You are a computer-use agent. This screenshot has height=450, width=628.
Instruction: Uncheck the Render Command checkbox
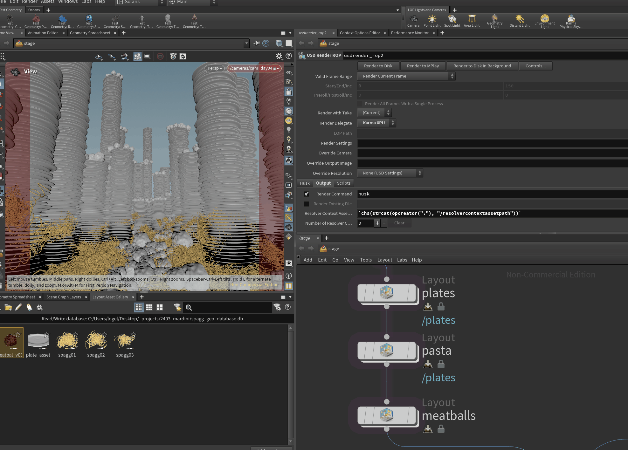tap(307, 194)
